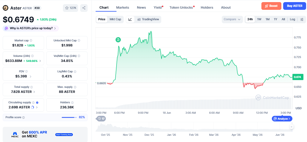This screenshot has height=142, width=307.
Task: Open the Chart tab
Action: (x=104, y=7)
